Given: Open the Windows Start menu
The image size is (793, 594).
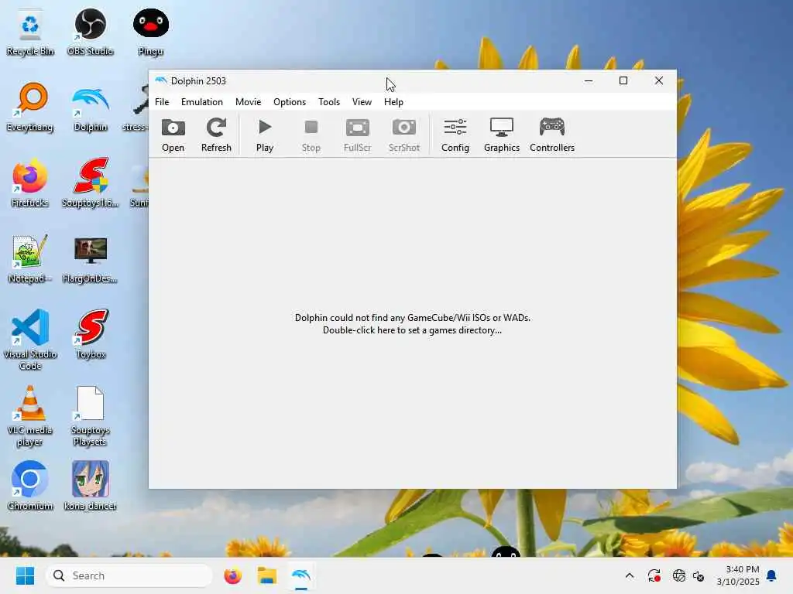Looking at the screenshot, I should (x=25, y=575).
